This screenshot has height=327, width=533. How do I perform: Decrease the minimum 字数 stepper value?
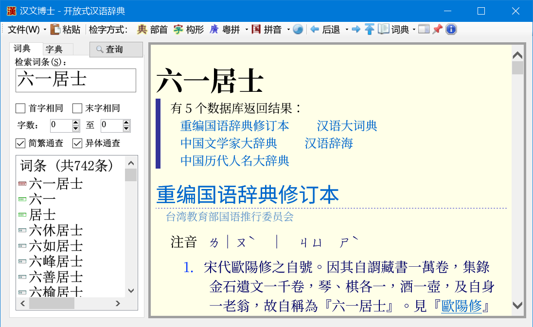click(76, 129)
